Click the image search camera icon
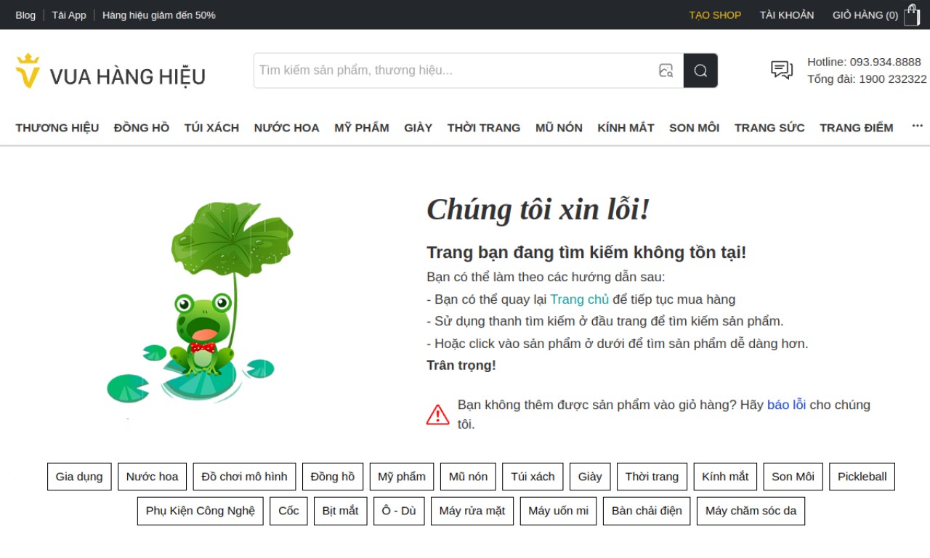This screenshot has height=558, width=930. [666, 70]
